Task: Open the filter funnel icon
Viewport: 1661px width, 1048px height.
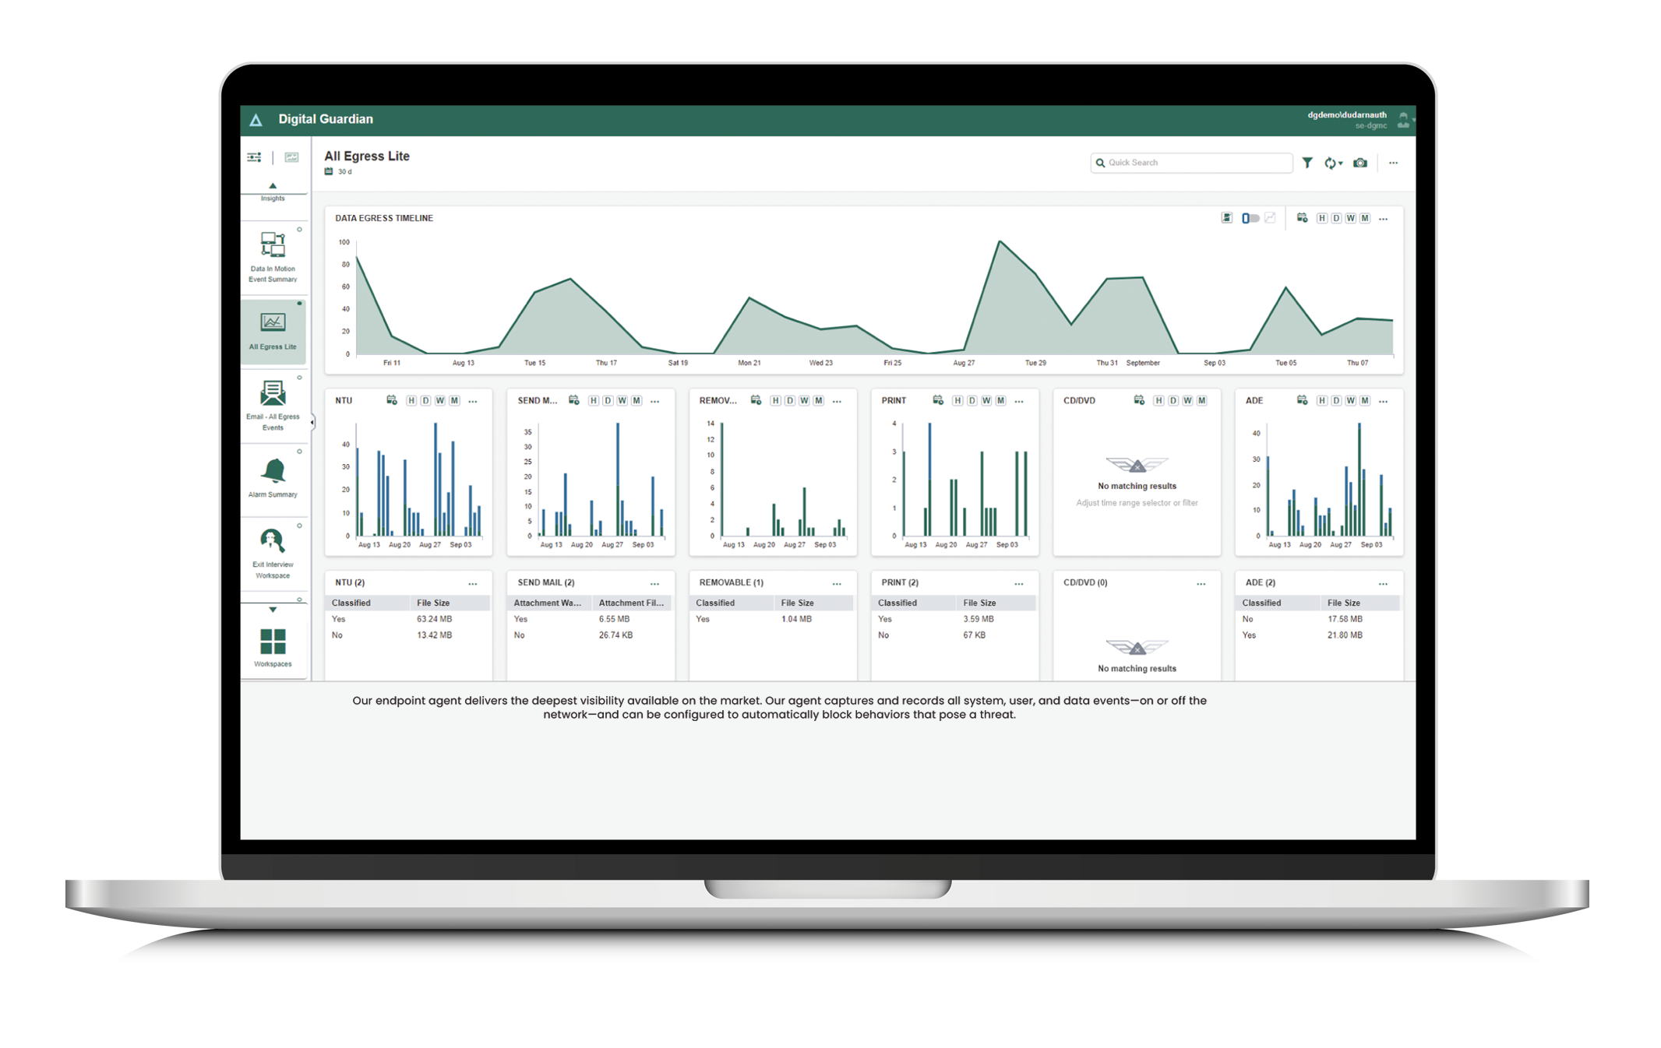Action: 1307,163
